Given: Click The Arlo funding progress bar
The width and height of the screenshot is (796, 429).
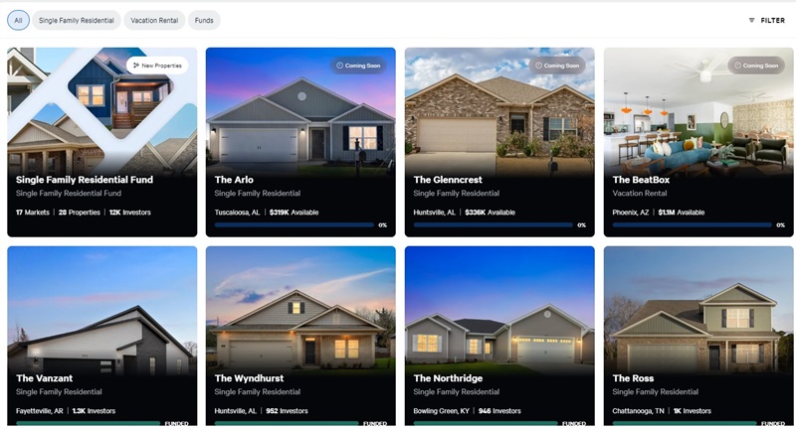Looking at the screenshot, I should [x=294, y=224].
